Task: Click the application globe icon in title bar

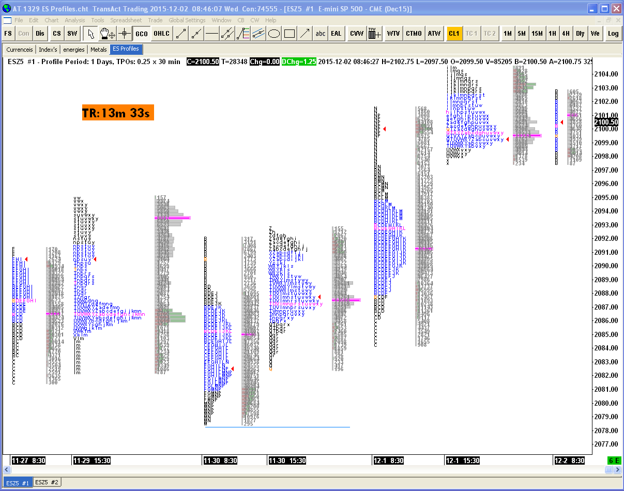Action: coord(6,9)
